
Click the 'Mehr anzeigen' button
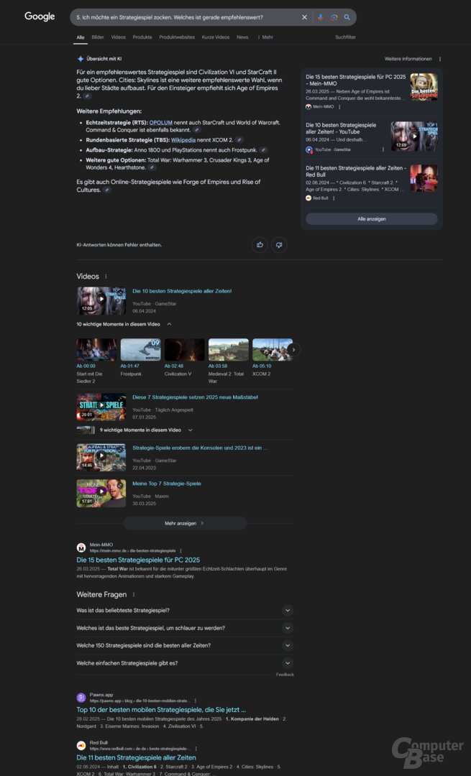(x=185, y=523)
